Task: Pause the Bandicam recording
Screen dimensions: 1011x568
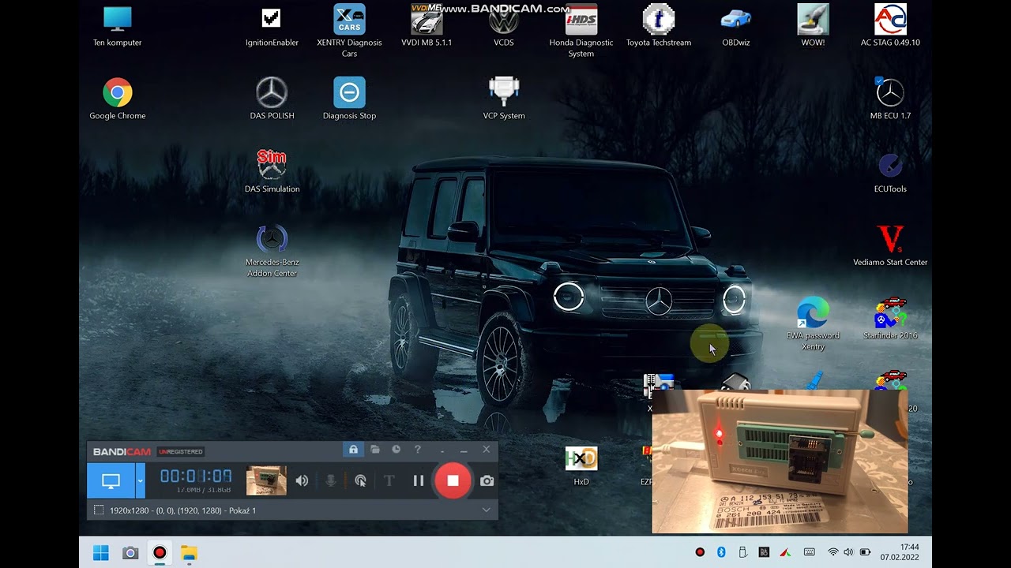Action: [419, 480]
